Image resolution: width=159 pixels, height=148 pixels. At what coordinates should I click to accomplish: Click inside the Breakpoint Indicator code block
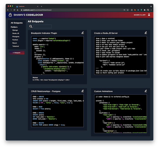[57, 55]
